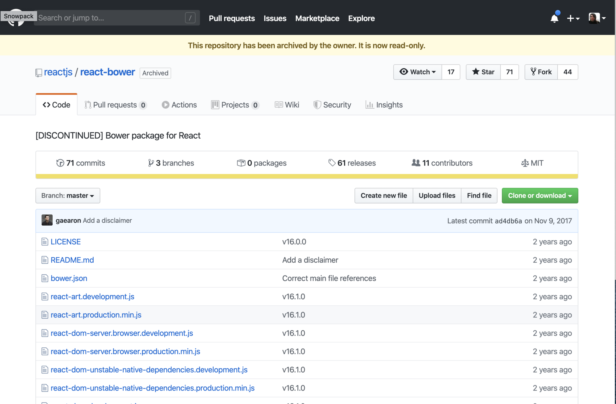Screen dimensions: 616x404
Task: Click the commits history clock icon
Action: tap(60, 163)
